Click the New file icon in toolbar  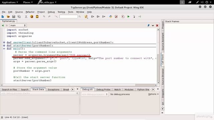coord(3,17)
